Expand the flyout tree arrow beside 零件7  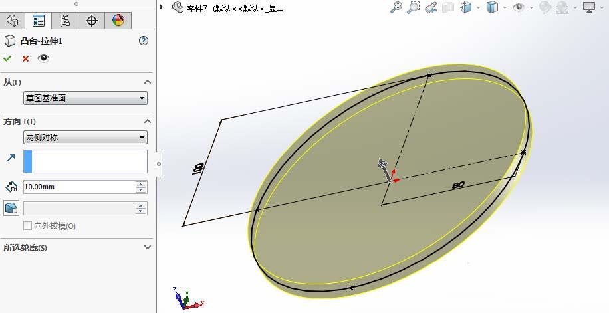tap(162, 7)
